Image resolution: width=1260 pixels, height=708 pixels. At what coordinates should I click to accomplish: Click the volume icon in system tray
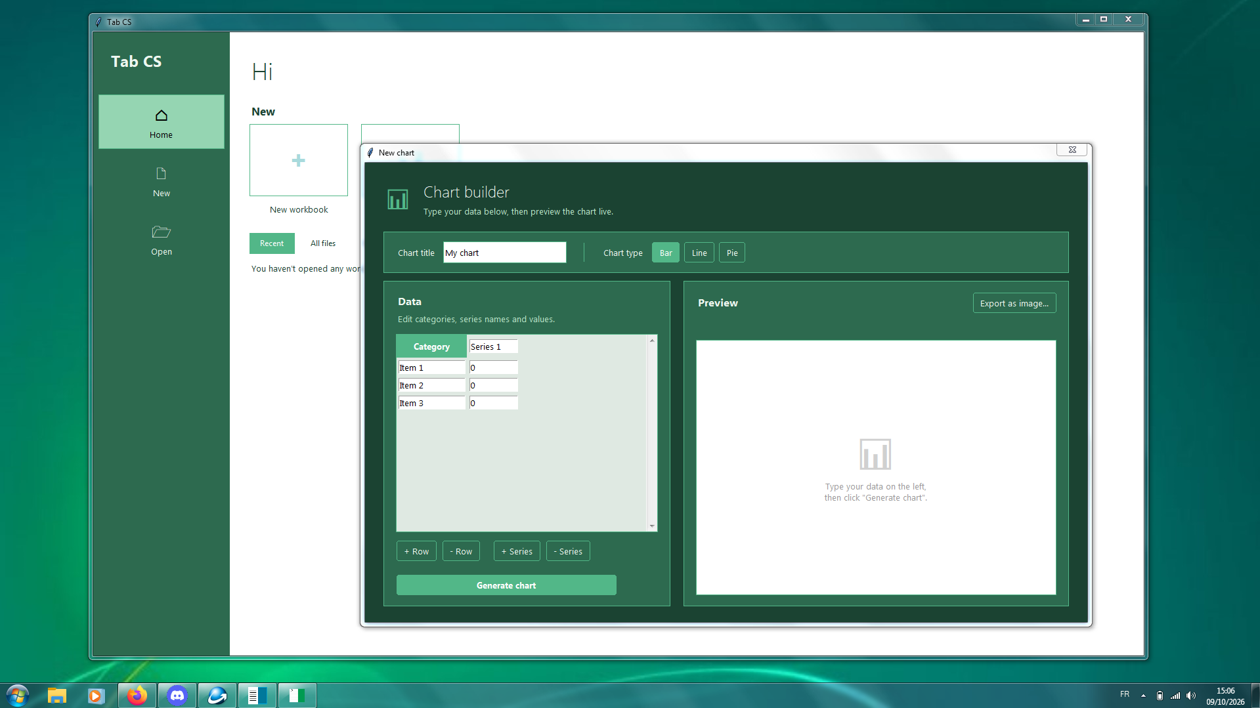pyautogui.click(x=1191, y=696)
